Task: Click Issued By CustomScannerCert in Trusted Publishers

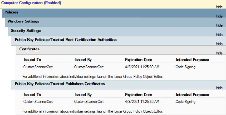Action: tap(89, 102)
